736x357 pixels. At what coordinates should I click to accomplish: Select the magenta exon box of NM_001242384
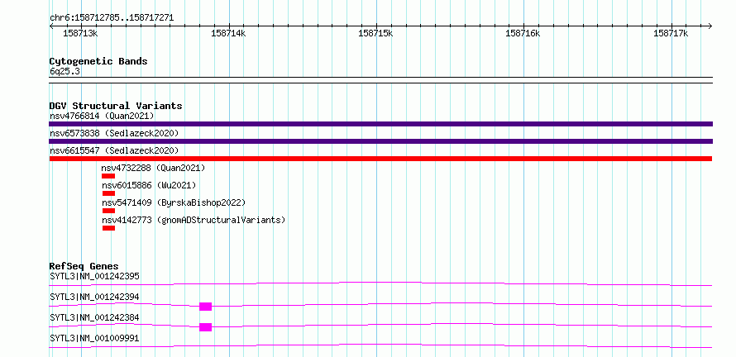pyautogui.click(x=206, y=327)
